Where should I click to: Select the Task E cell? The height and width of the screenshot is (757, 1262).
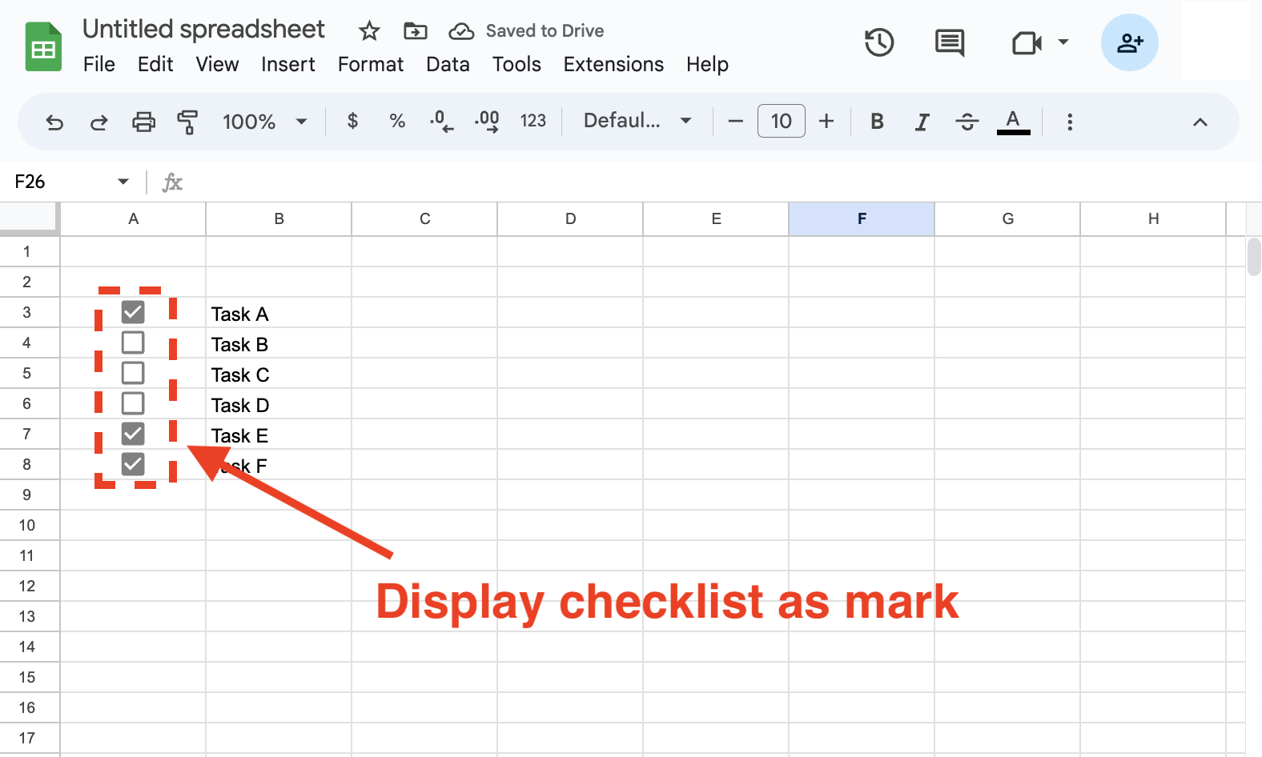pyautogui.click(x=279, y=434)
